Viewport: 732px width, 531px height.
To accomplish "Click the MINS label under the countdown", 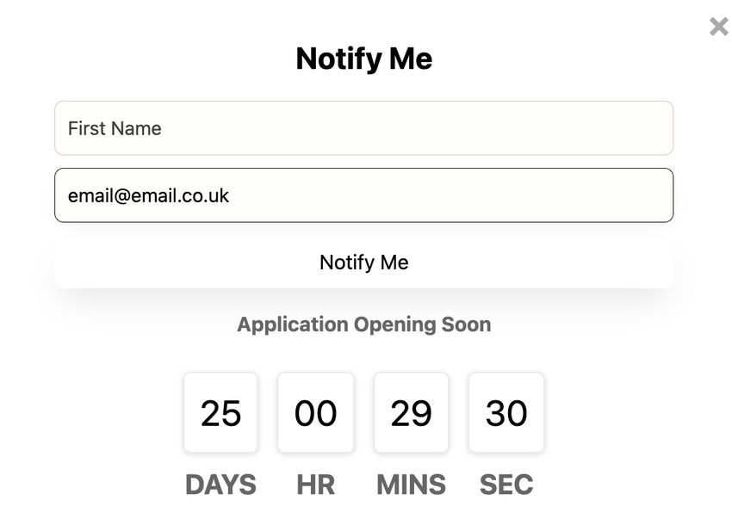I will click(x=411, y=485).
